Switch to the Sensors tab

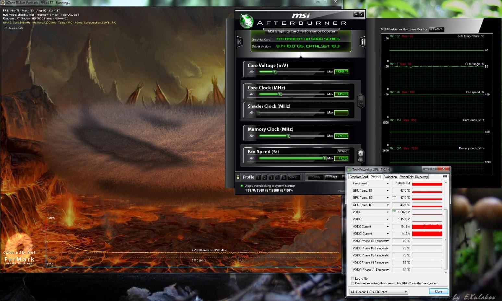click(376, 176)
